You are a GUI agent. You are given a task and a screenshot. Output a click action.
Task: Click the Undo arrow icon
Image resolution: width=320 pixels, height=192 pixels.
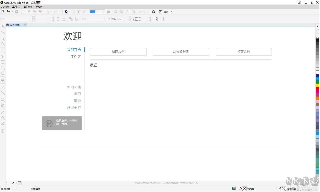[47, 12]
